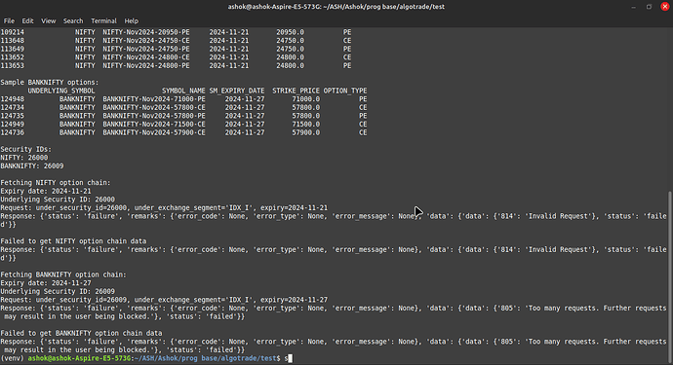
Task: Open the File menu
Action: [9, 20]
